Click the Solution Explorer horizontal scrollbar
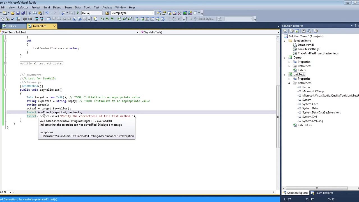 tap(316, 188)
